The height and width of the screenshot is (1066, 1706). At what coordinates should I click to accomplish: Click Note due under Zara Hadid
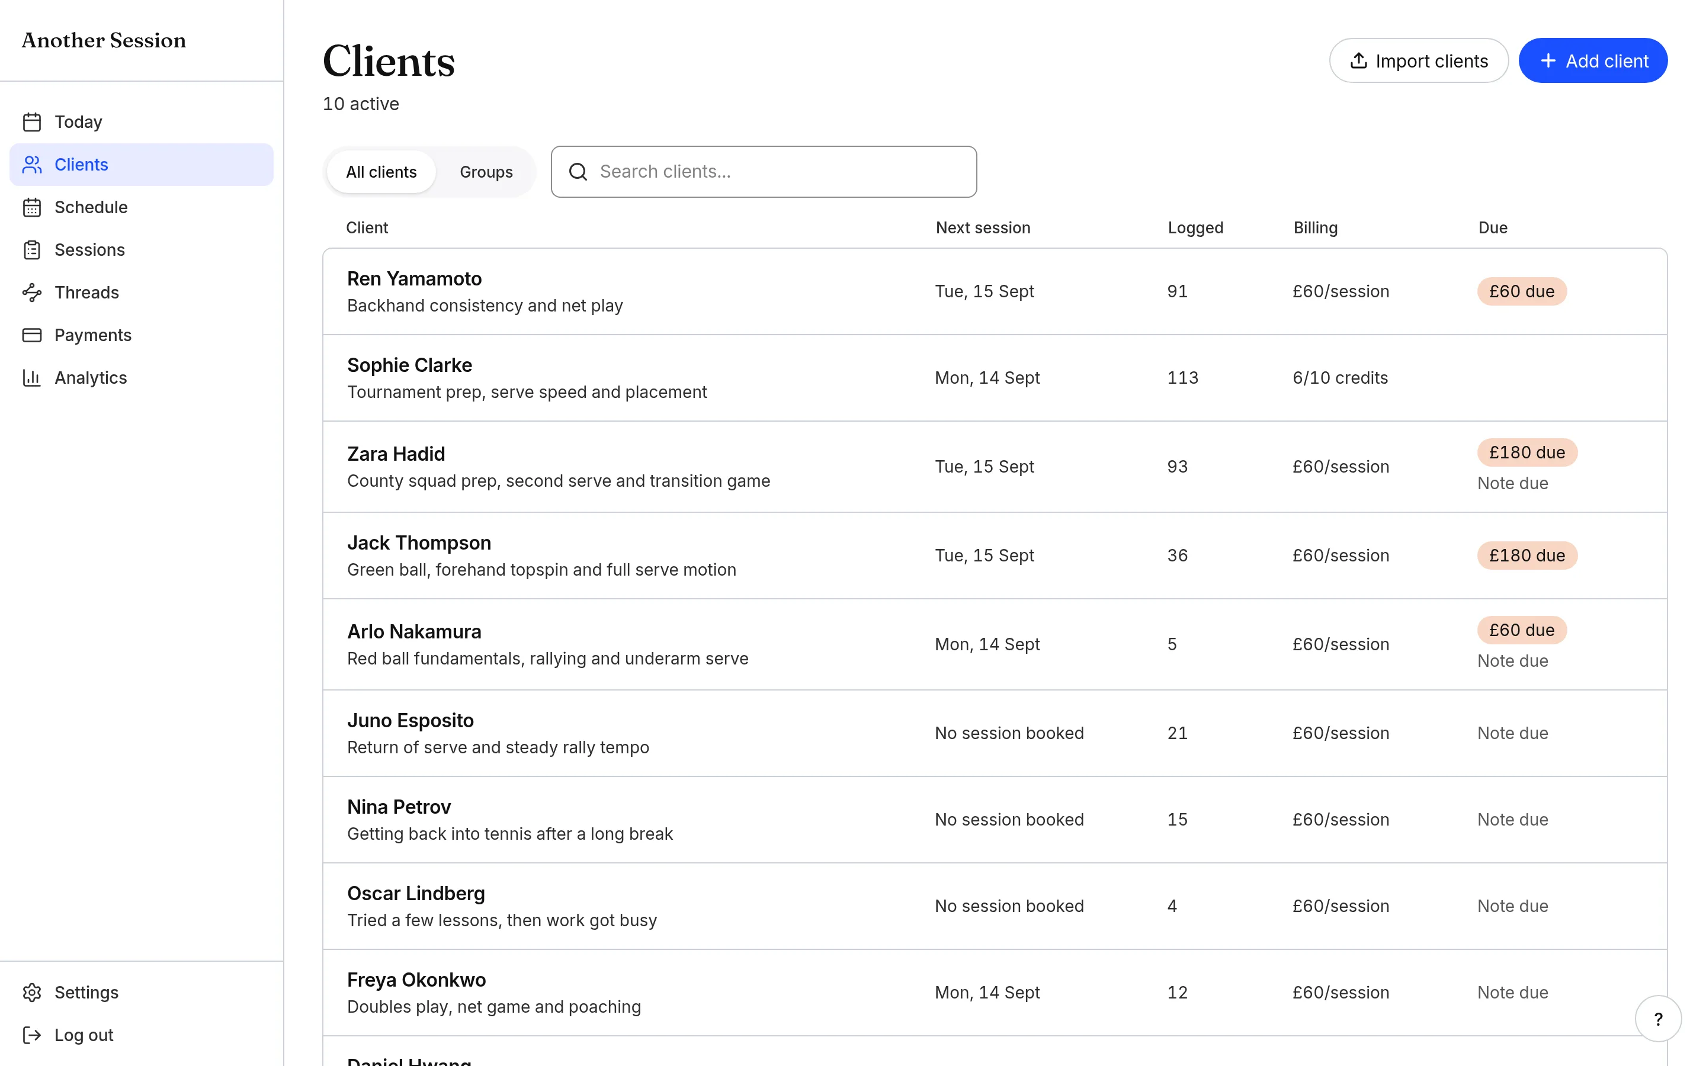pos(1512,484)
